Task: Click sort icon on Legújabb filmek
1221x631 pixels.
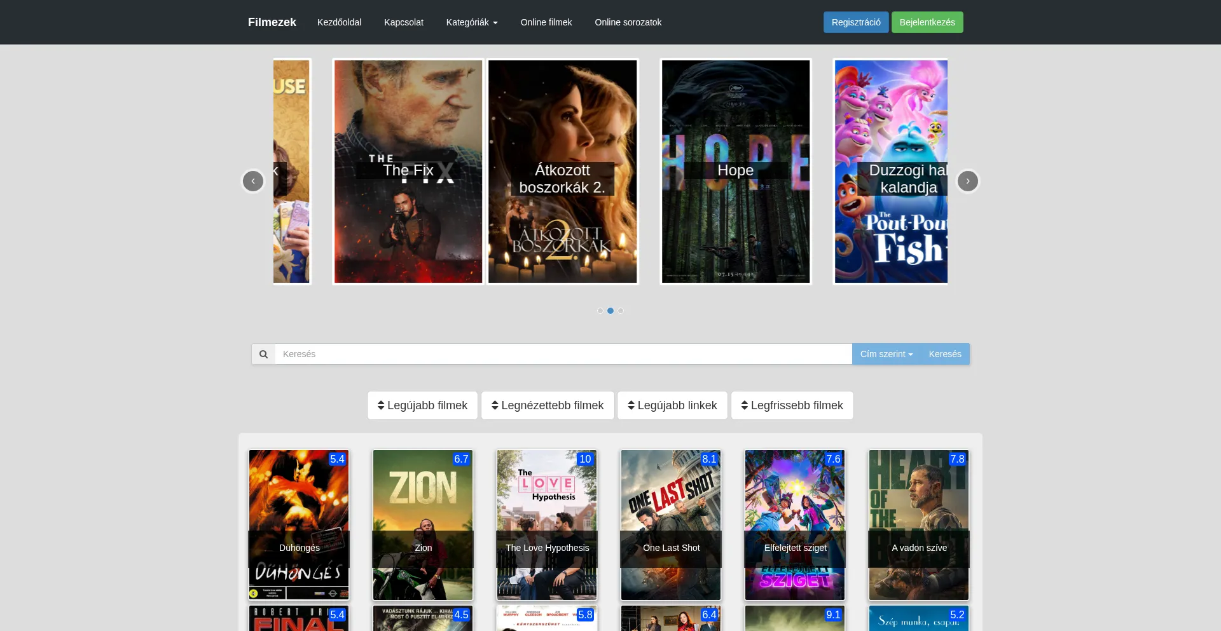Action: coord(381,405)
